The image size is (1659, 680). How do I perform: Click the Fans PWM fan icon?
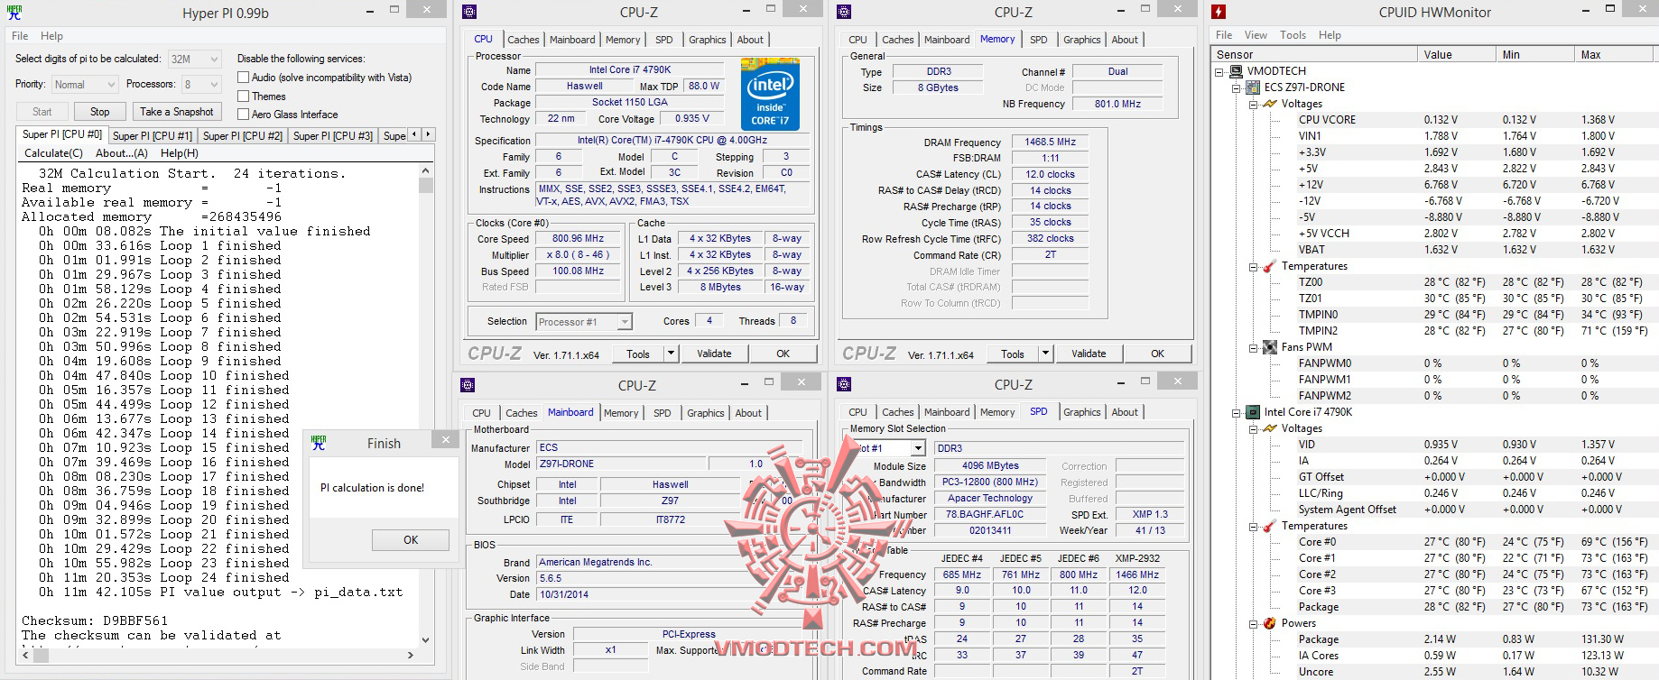1269,347
